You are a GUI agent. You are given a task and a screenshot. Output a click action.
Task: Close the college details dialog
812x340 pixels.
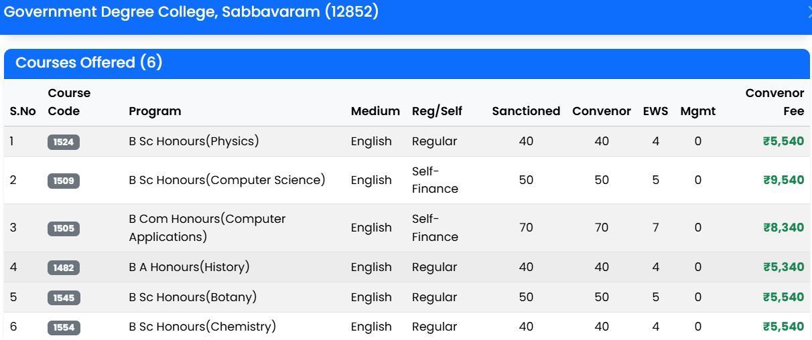pyautogui.click(x=809, y=11)
